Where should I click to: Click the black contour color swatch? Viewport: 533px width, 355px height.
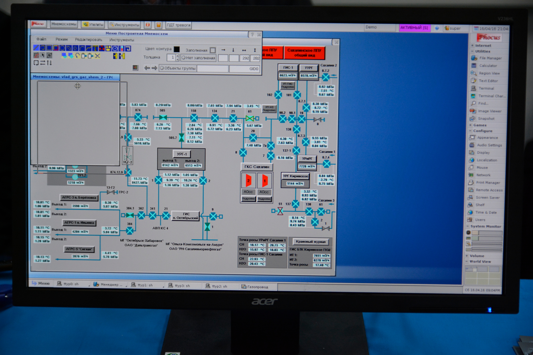point(177,49)
